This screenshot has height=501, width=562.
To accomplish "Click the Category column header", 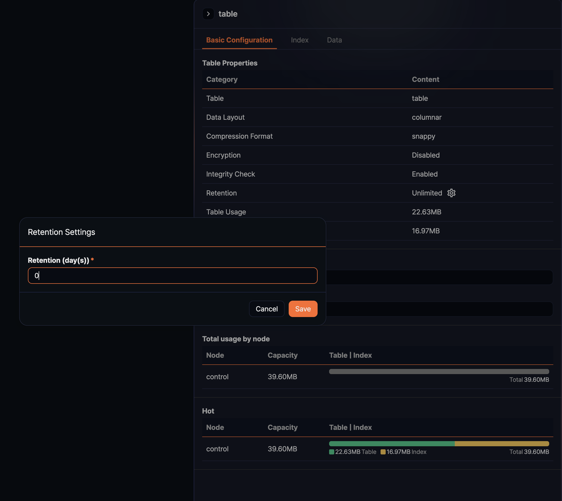I will [x=222, y=80].
